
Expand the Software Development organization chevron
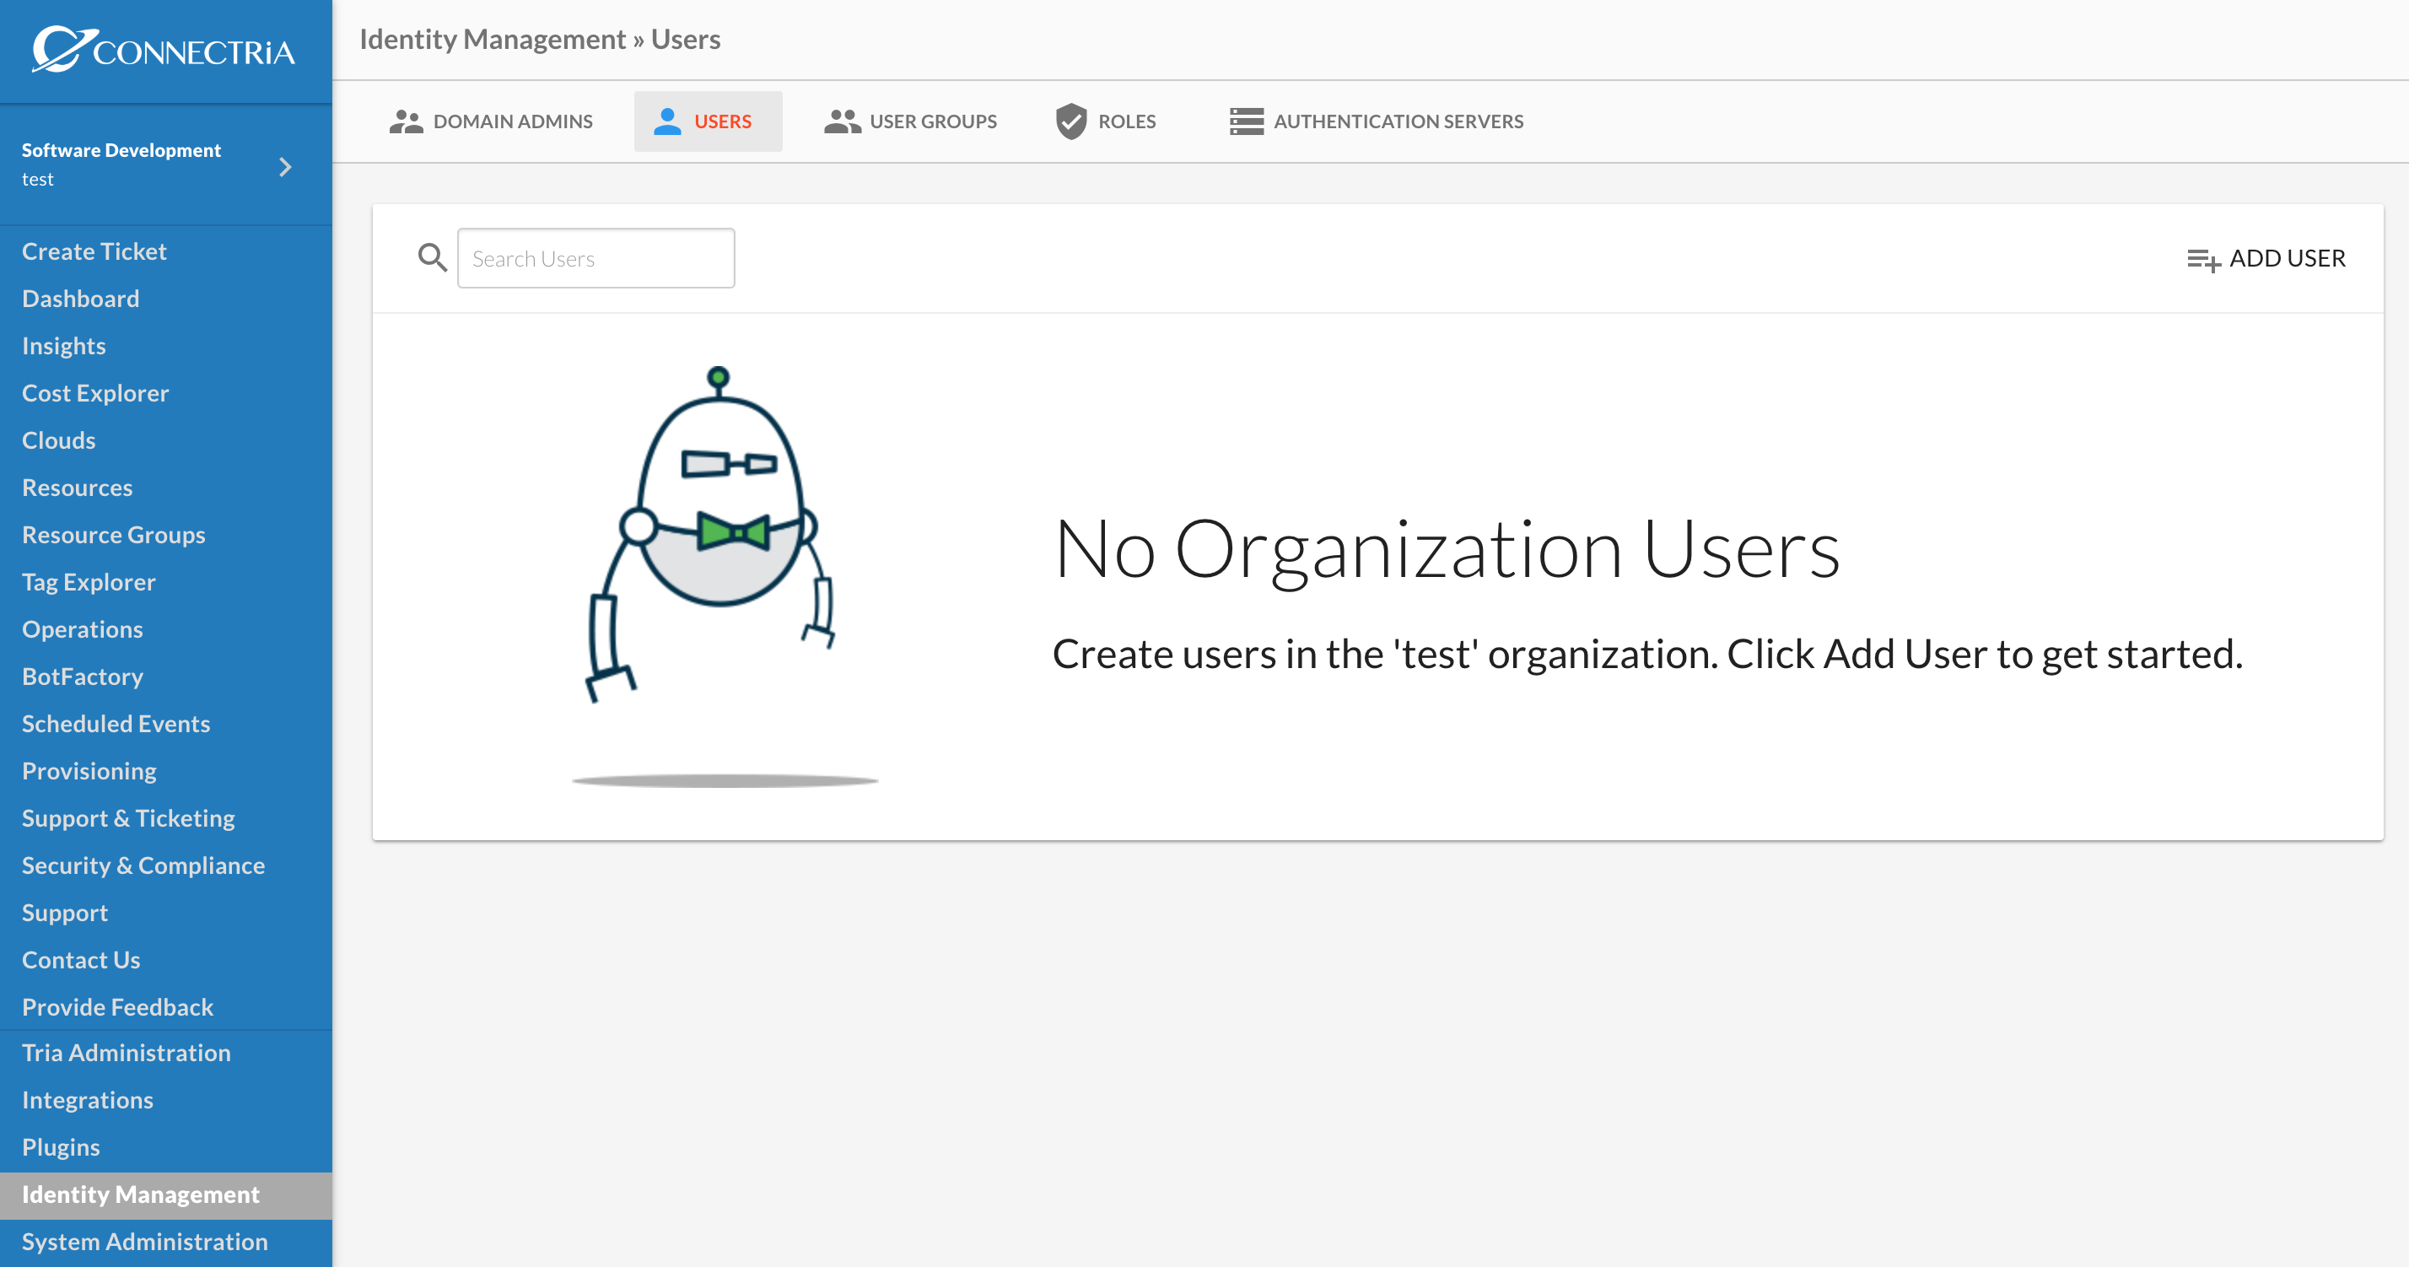(285, 167)
